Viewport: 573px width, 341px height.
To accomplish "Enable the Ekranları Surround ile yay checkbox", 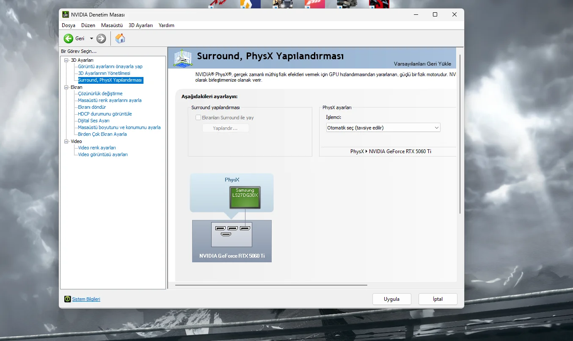I will [198, 118].
